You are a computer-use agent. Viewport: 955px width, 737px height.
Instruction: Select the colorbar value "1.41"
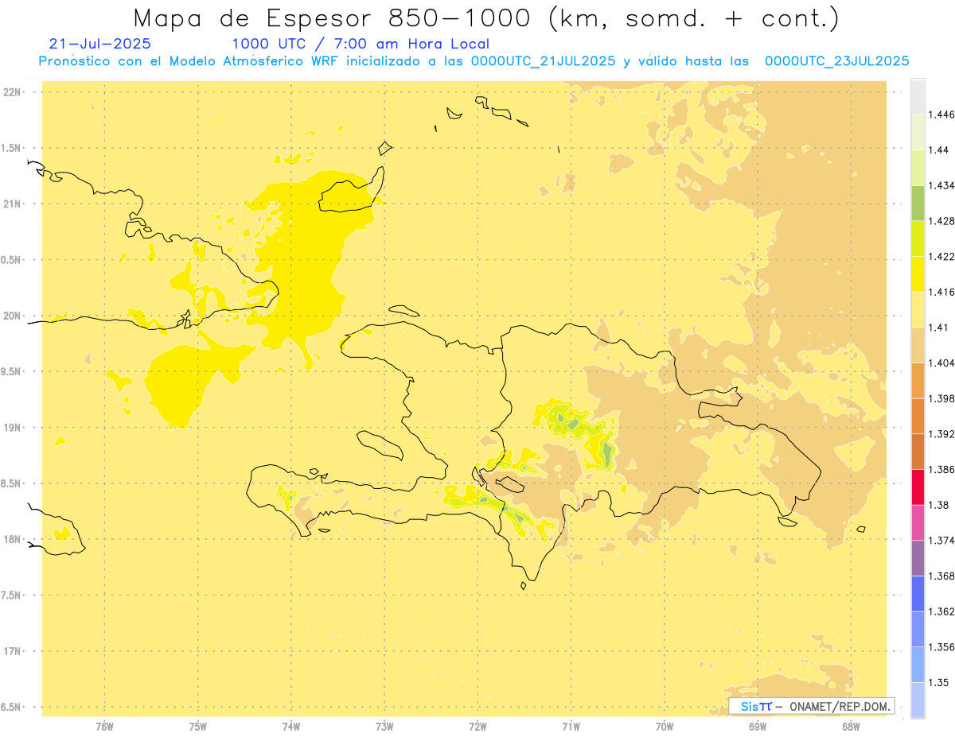(x=937, y=328)
